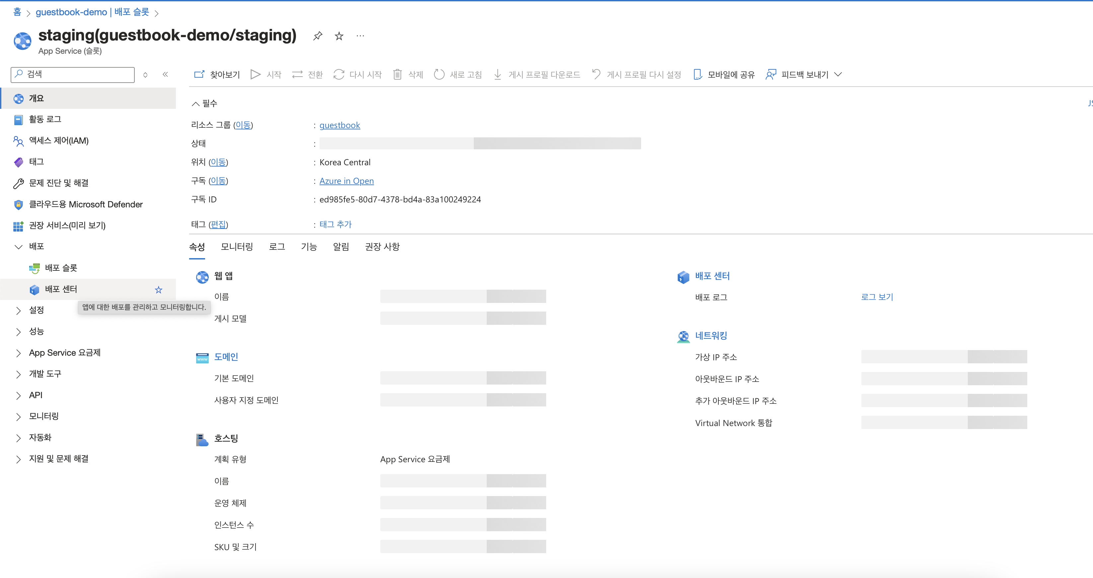Collapse the 배포 sidebar group
Image resolution: width=1093 pixels, height=578 pixels.
[x=18, y=247]
